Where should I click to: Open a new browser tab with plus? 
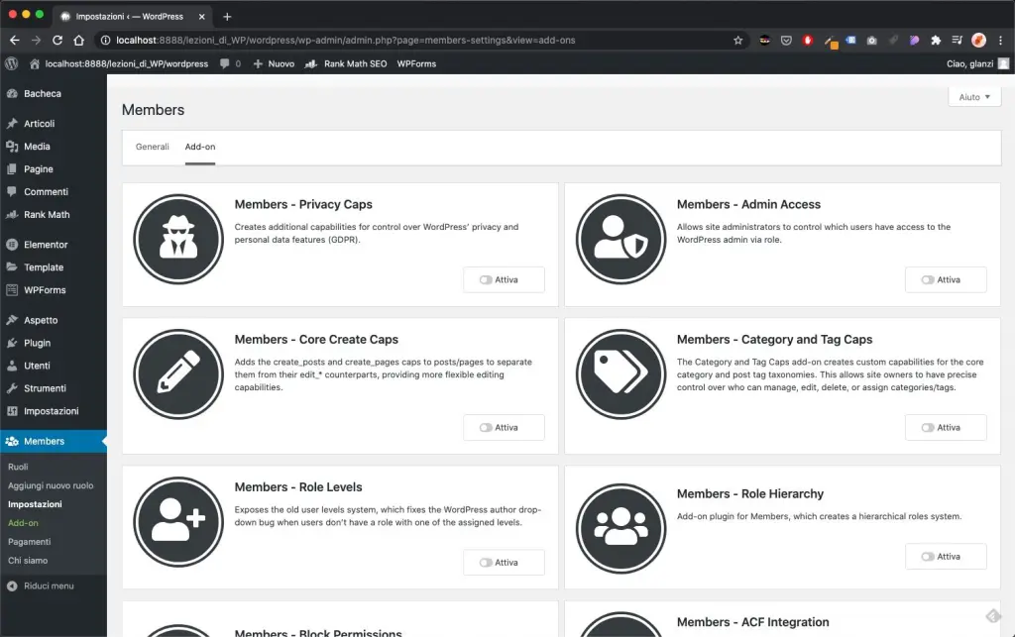point(227,16)
